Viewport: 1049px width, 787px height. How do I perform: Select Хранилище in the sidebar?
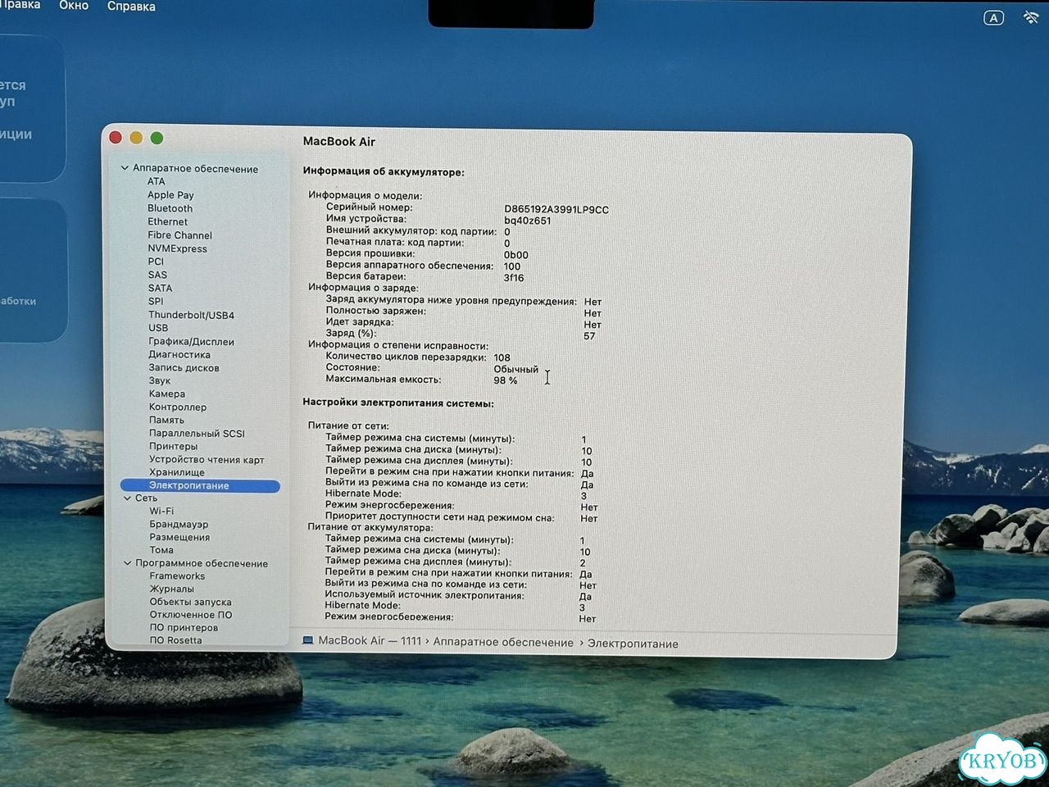(177, 472)
